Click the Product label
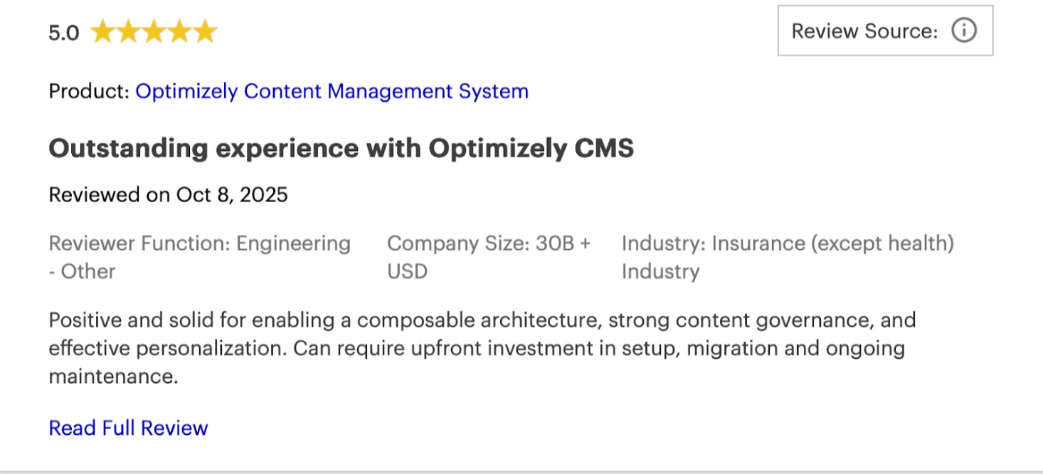The image size is (1043, 474). [x=89, y=91]
